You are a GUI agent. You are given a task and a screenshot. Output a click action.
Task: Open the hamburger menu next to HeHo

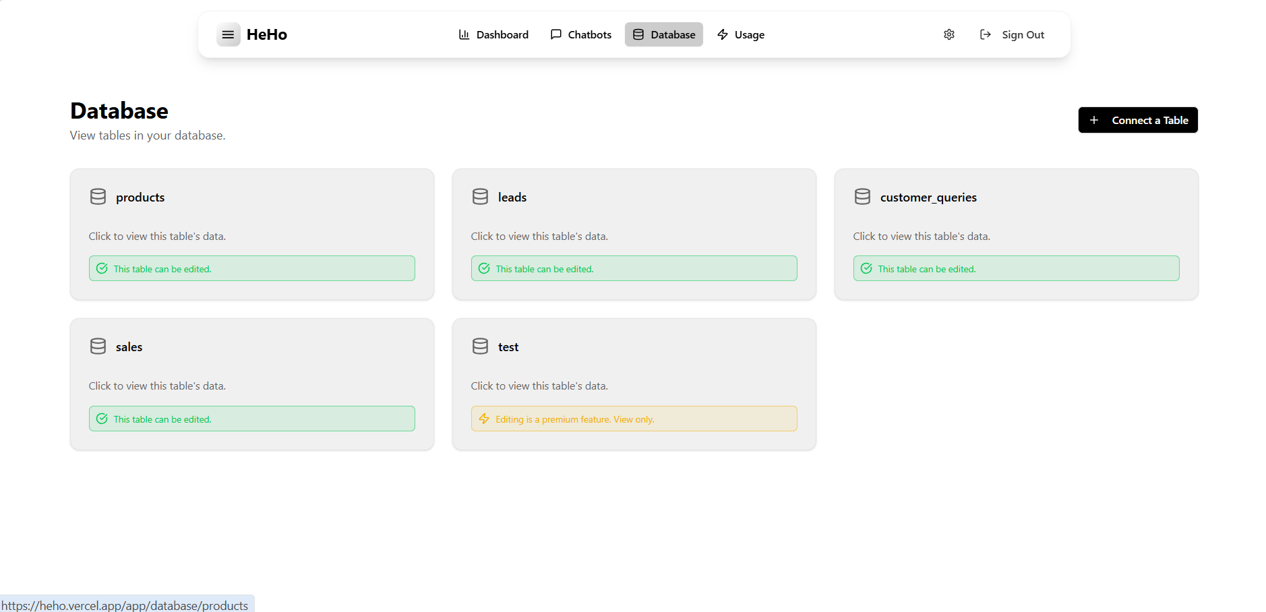point(229,34)
